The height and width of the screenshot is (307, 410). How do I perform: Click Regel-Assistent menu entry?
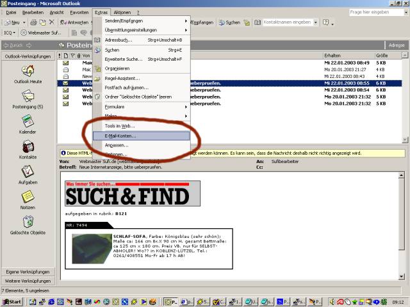(122, 78)
